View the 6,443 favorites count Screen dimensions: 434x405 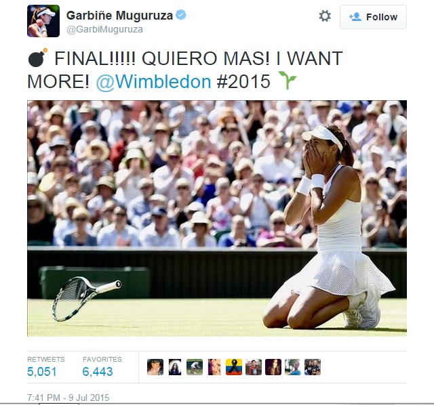(98, 372)
